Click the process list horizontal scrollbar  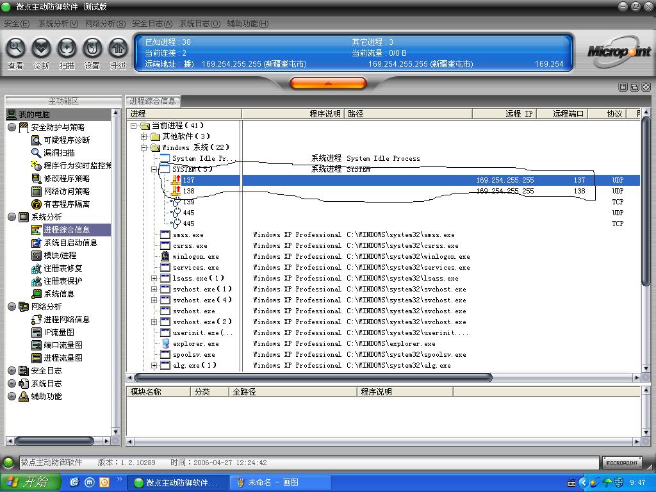(313, 378)
